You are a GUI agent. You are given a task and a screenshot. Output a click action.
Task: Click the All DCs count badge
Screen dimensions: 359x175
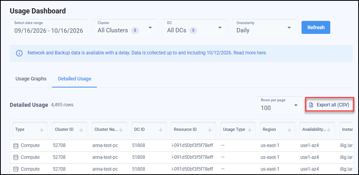click(x=193, y=30)
